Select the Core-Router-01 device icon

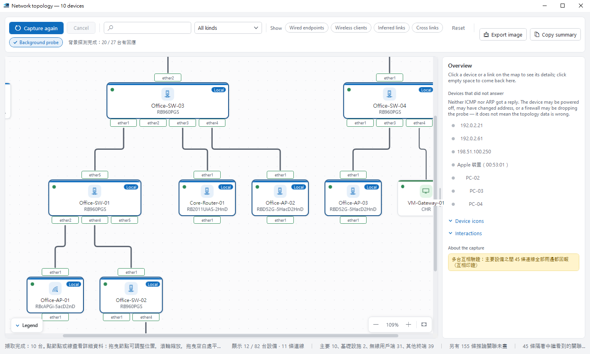[x=207, y=191]
